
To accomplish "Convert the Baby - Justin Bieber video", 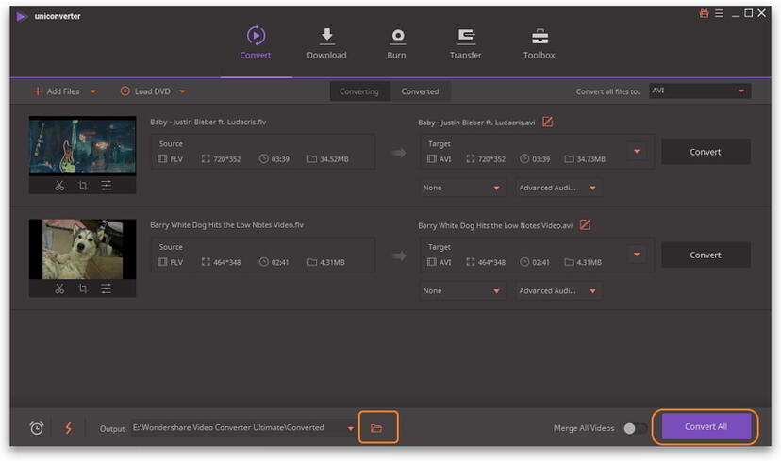I will (706, 152).
